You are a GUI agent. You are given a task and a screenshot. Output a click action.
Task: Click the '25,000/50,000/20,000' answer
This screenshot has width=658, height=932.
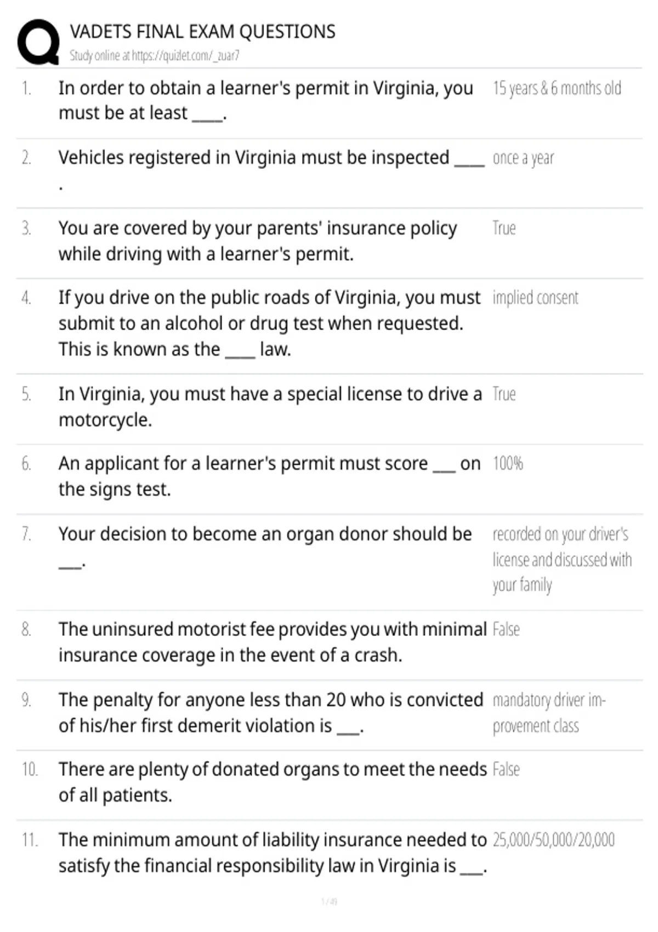point(553,840)
